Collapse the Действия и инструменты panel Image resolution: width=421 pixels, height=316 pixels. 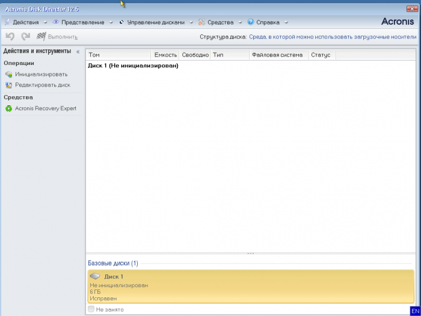pyautogui.click(x=78, y=52)
